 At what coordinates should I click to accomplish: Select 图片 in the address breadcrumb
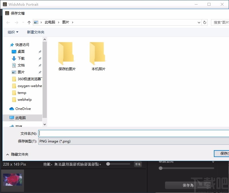(x=66, y=22)
